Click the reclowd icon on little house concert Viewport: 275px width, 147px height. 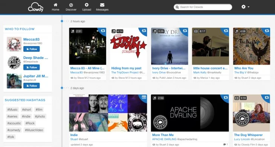(x=226, y=31)
